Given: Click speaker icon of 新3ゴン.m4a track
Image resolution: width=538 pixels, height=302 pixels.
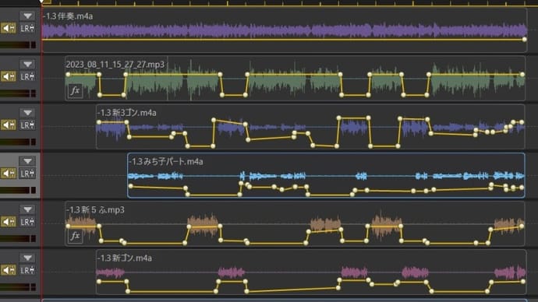Looking at the screenshot, I should tap(9, 125).
